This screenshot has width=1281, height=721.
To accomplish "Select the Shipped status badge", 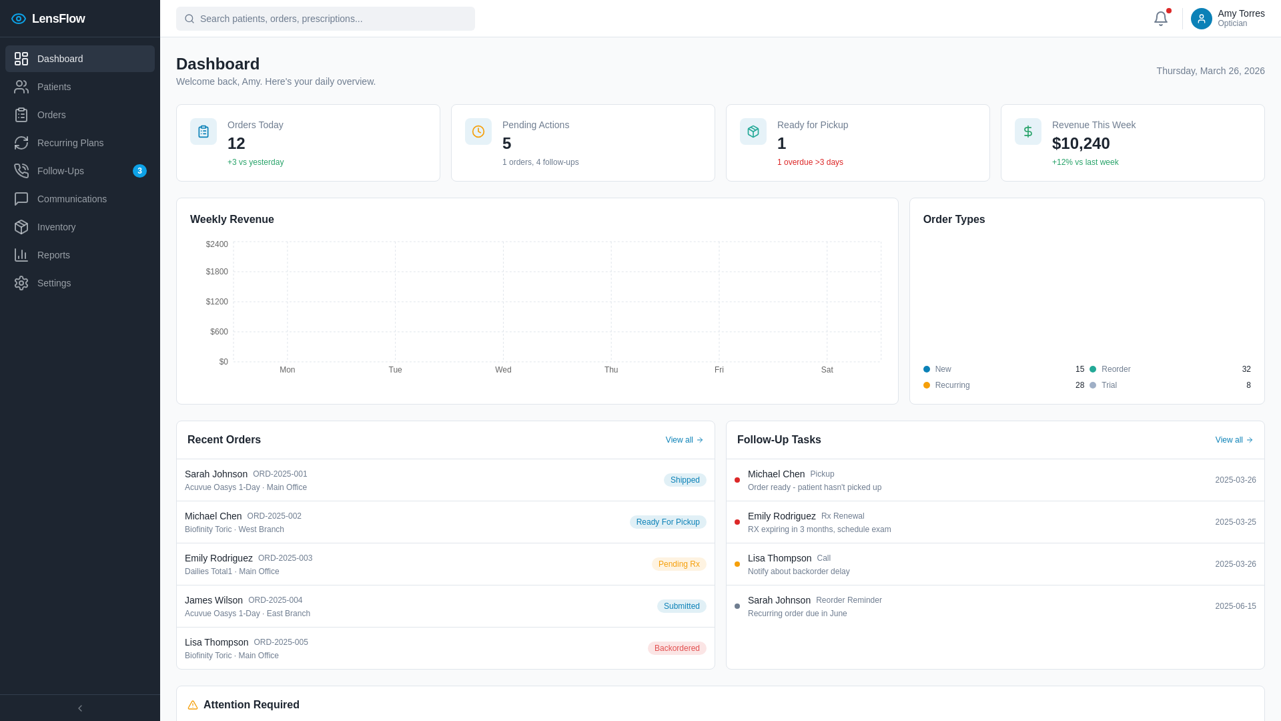I will pyautogui.click(x=685, y=480).
